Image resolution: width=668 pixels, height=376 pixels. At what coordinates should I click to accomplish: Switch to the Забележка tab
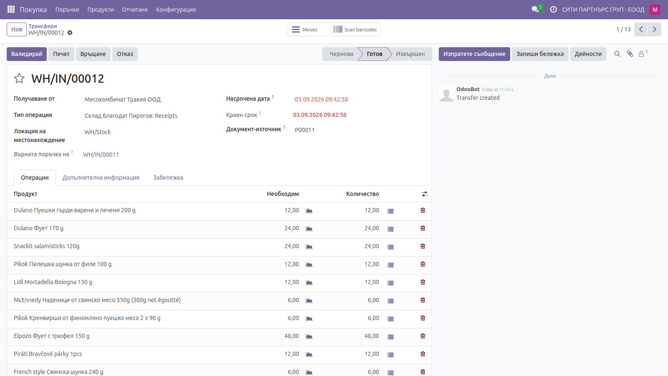168,178
